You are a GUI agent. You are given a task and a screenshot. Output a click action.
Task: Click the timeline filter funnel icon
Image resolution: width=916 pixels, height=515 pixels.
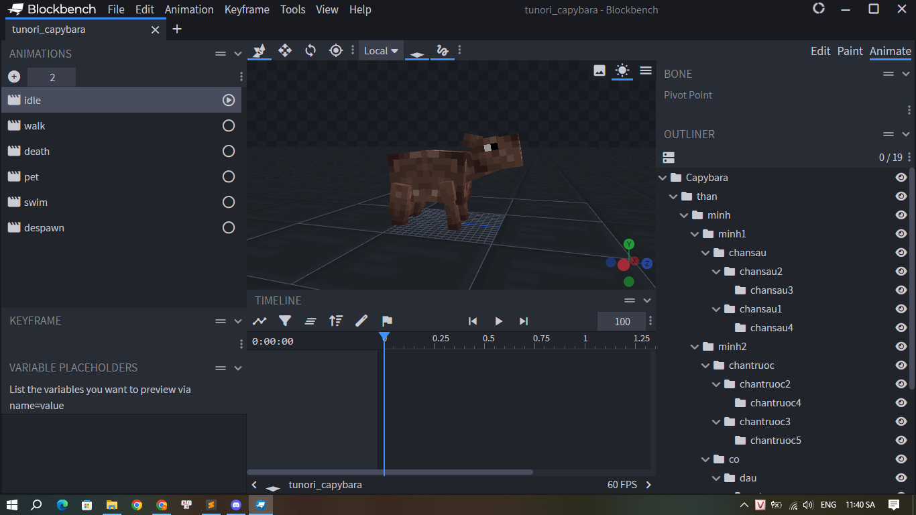[285, 321]
